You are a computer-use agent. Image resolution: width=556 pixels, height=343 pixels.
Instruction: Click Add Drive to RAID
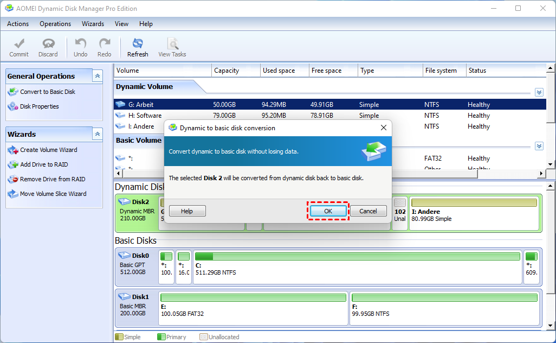click(x=44, y=165)
